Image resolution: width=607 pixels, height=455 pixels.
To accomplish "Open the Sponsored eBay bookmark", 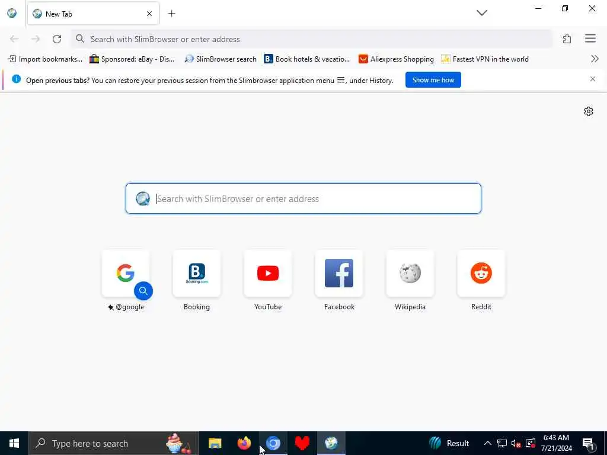I will point(132,59).
